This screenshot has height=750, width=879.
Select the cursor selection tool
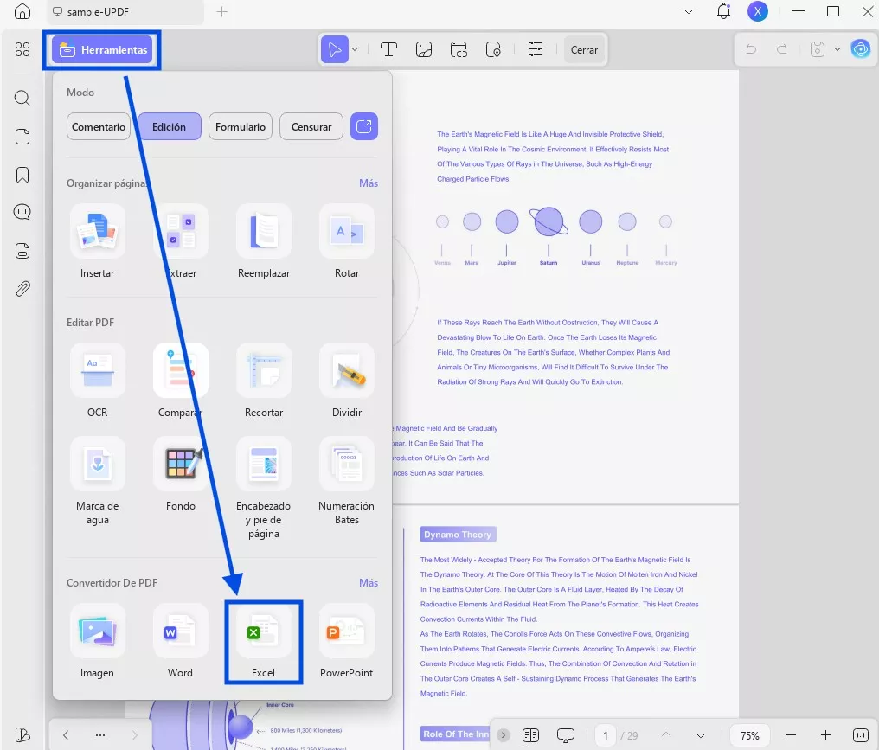coord(335,49)
